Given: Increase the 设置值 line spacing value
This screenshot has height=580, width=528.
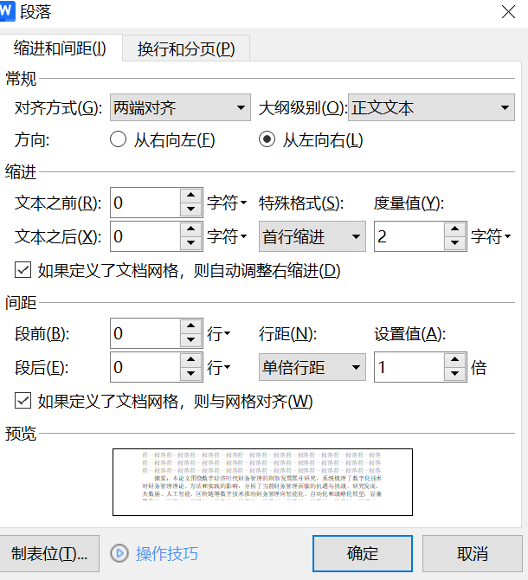Looking at the screenshot, I should point(454,359).
